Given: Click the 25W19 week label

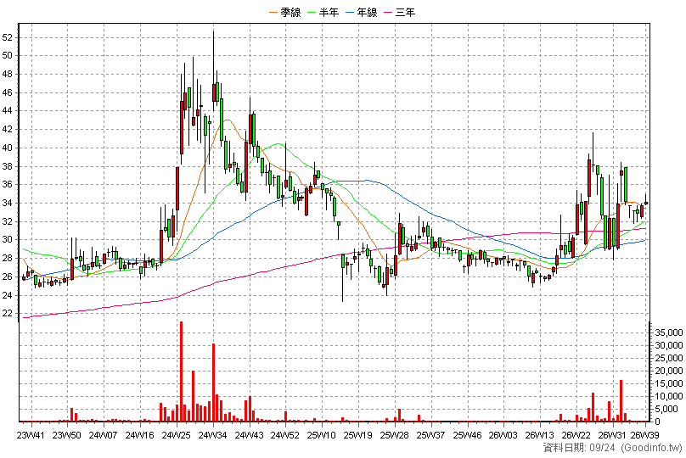Looking at the screenshot, I should coord(357,435).
